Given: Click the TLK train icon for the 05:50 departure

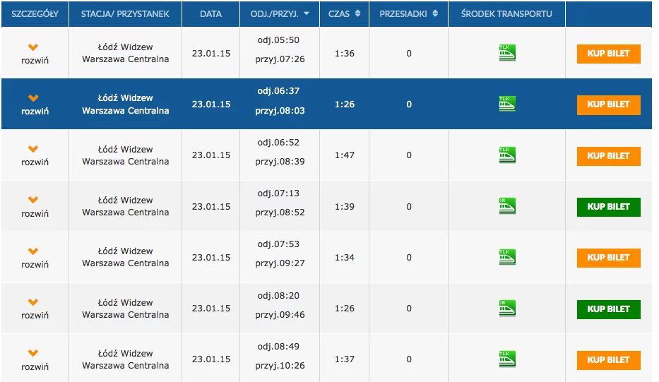Looking at the screenshot, I should [507, 53].
